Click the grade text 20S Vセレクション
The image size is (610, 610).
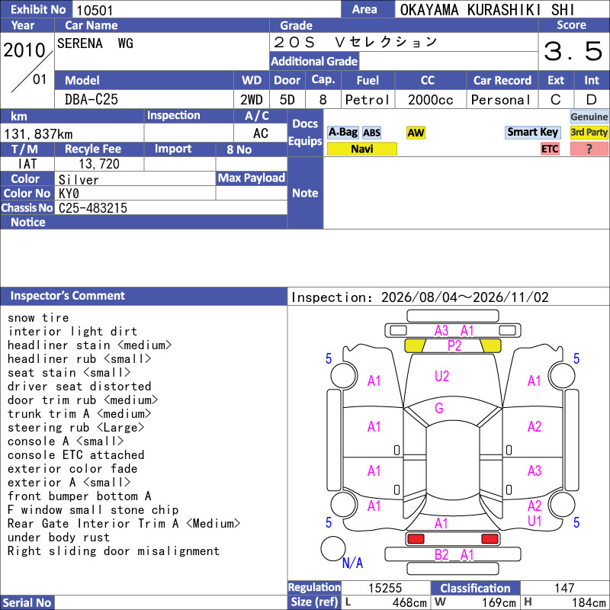(x=355, y=42)
